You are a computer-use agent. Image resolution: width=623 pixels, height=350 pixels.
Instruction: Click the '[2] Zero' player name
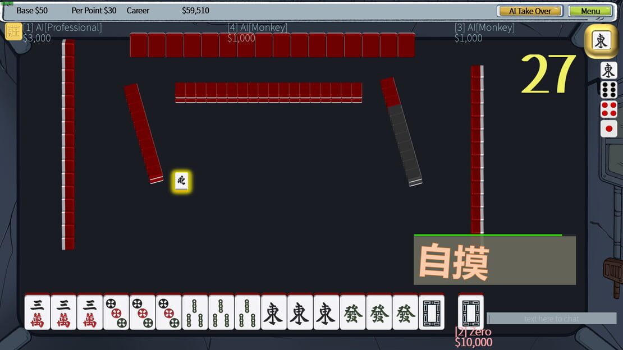pos(473,331)
